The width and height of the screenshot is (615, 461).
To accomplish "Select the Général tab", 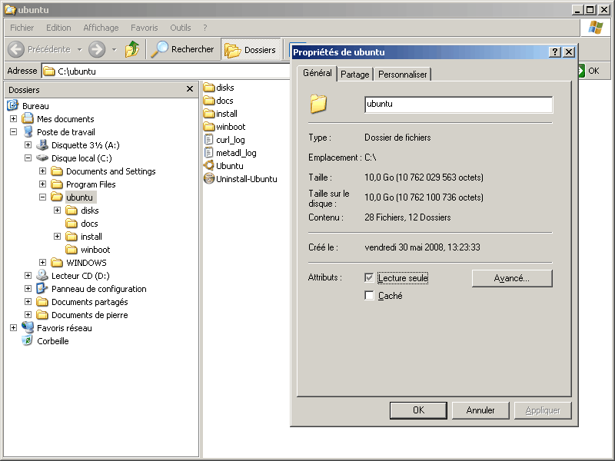I will (317, 73).
